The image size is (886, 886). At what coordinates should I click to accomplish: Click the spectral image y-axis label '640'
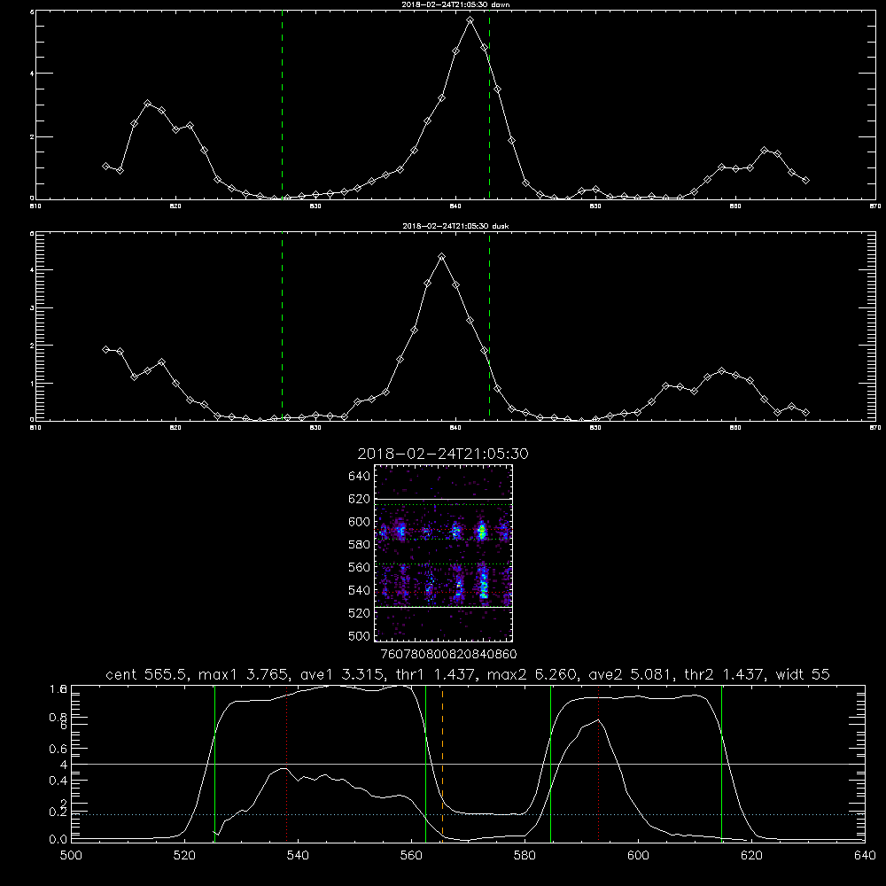(x=360, y=477)
